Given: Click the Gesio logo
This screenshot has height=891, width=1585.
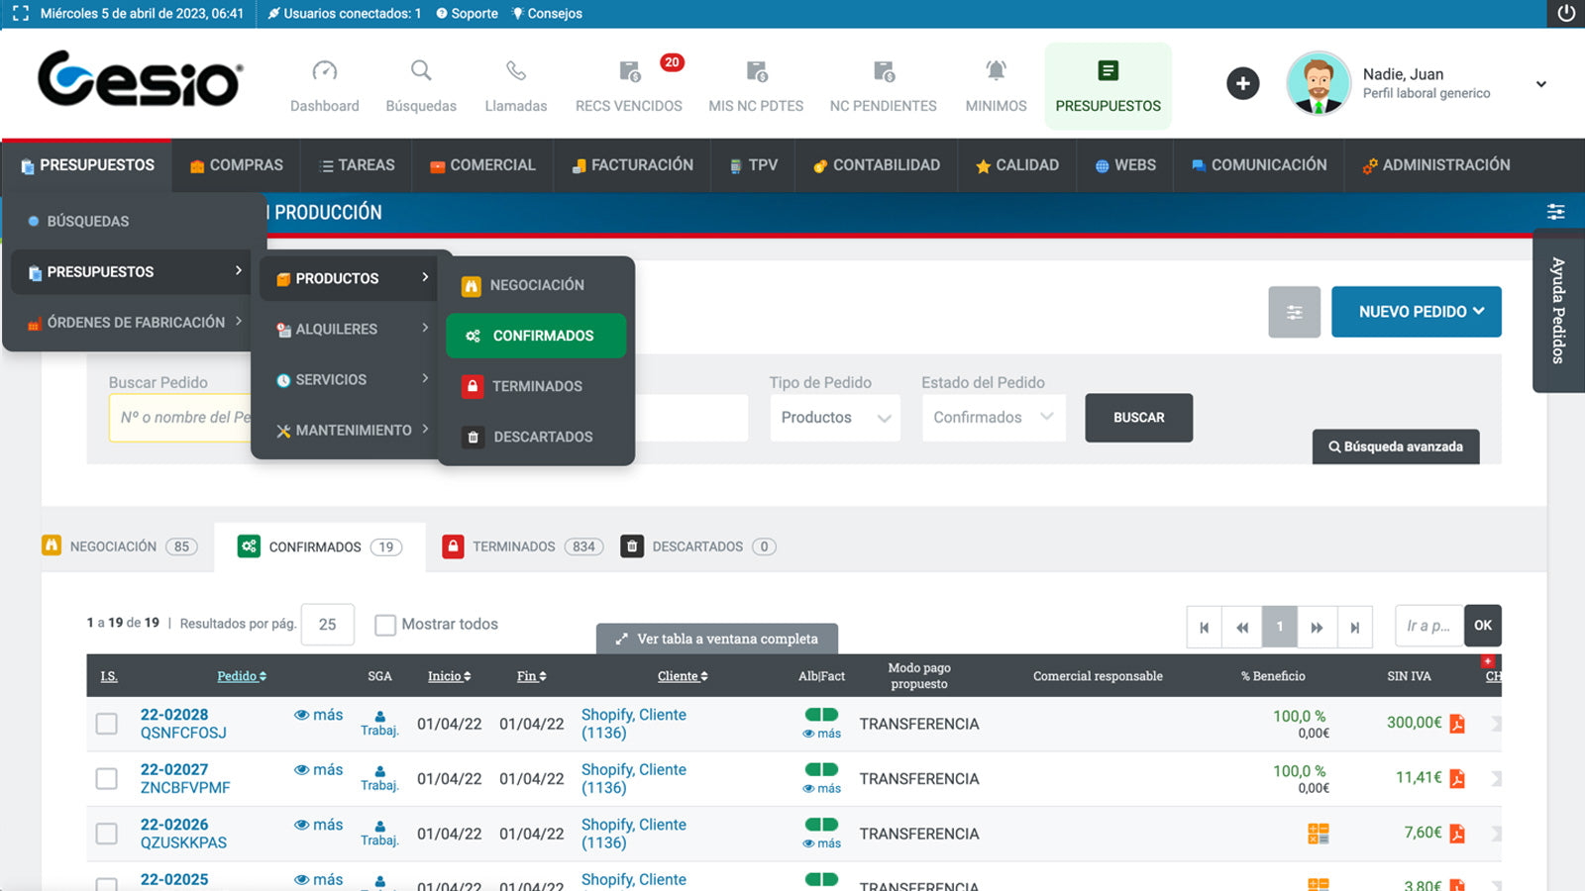Looking at the screenshot, I should [x=140, y=79].
